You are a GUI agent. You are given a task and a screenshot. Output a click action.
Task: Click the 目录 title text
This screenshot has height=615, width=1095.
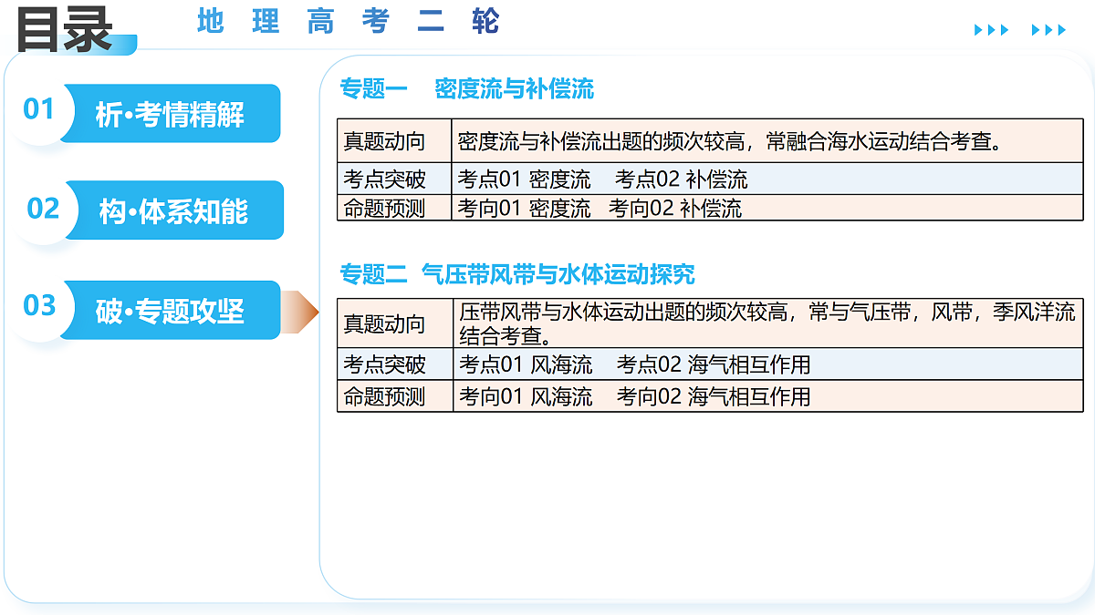[64, 28]
